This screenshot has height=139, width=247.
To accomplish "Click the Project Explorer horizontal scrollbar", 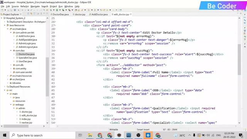I will point(16,126).
